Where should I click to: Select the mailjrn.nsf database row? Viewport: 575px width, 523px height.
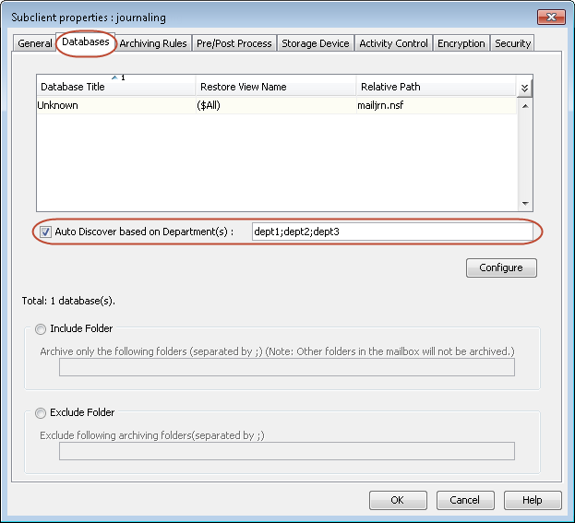point(275,105)
